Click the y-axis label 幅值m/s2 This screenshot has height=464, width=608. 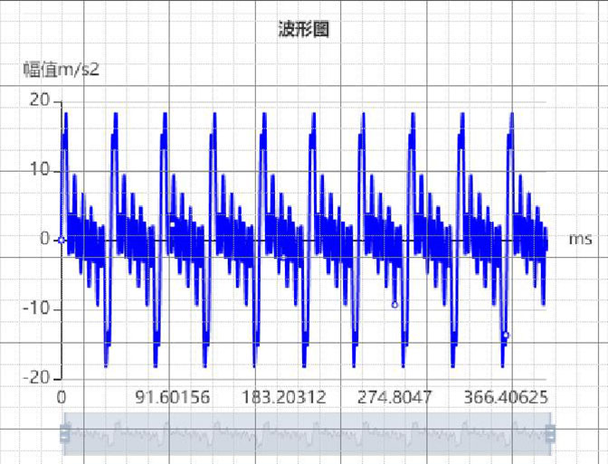click(x=61, y=71)
